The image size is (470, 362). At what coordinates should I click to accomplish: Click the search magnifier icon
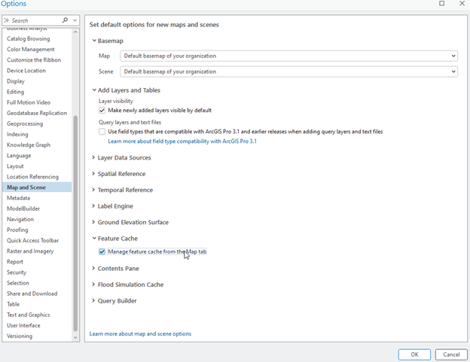tap(65, 20)
